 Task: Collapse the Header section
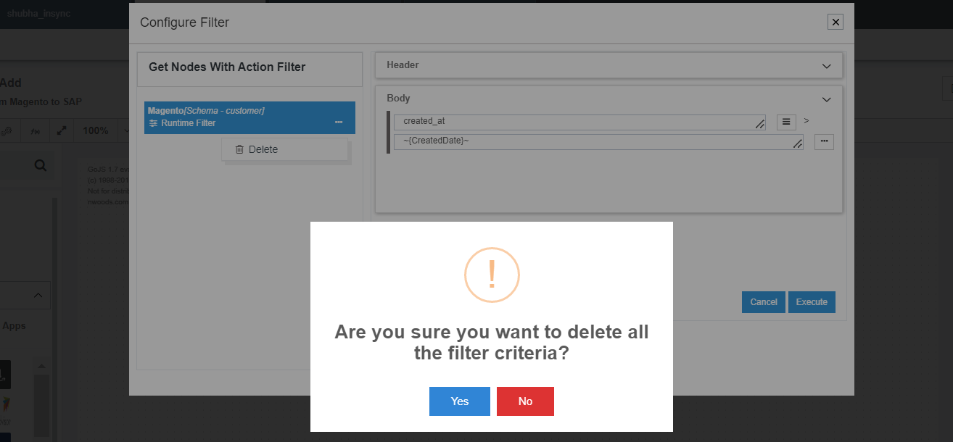coord(826,65)
